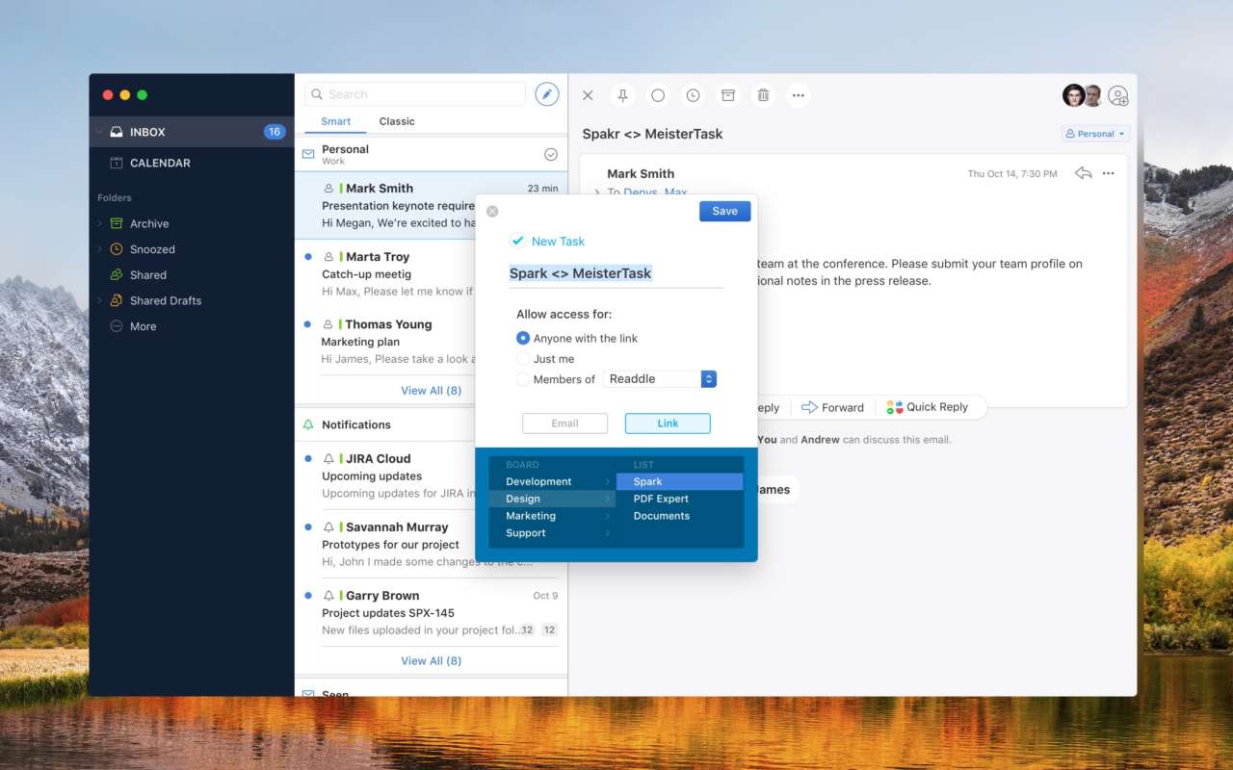The image size is (1233, 770).
Task: Open the Readdle team dropdown
Action: pyautogui.click(x=708, y=379)
